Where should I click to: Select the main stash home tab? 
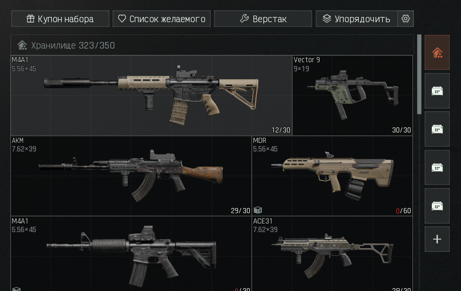coord(437,52)
